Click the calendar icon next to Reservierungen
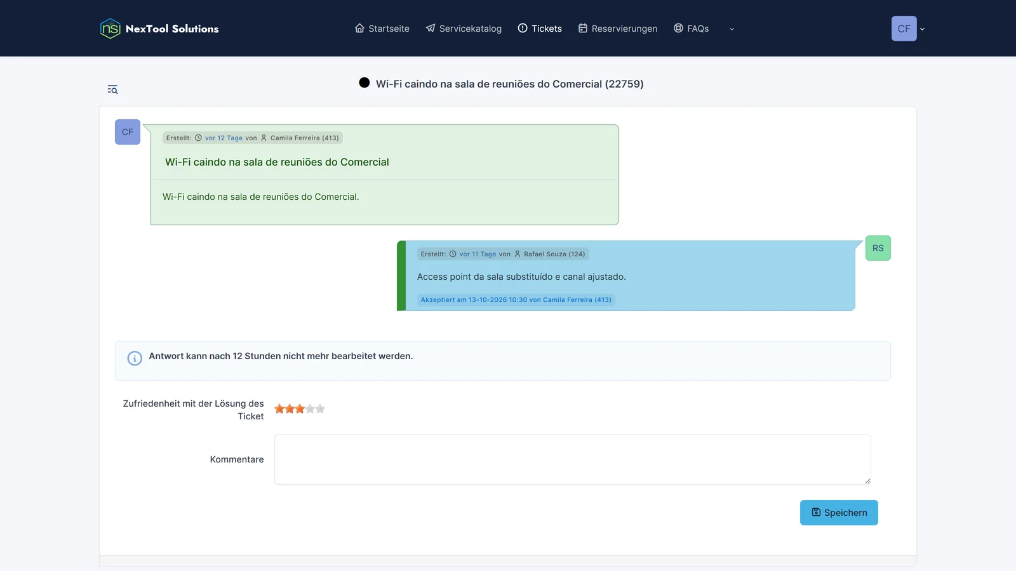 (583, 29)
